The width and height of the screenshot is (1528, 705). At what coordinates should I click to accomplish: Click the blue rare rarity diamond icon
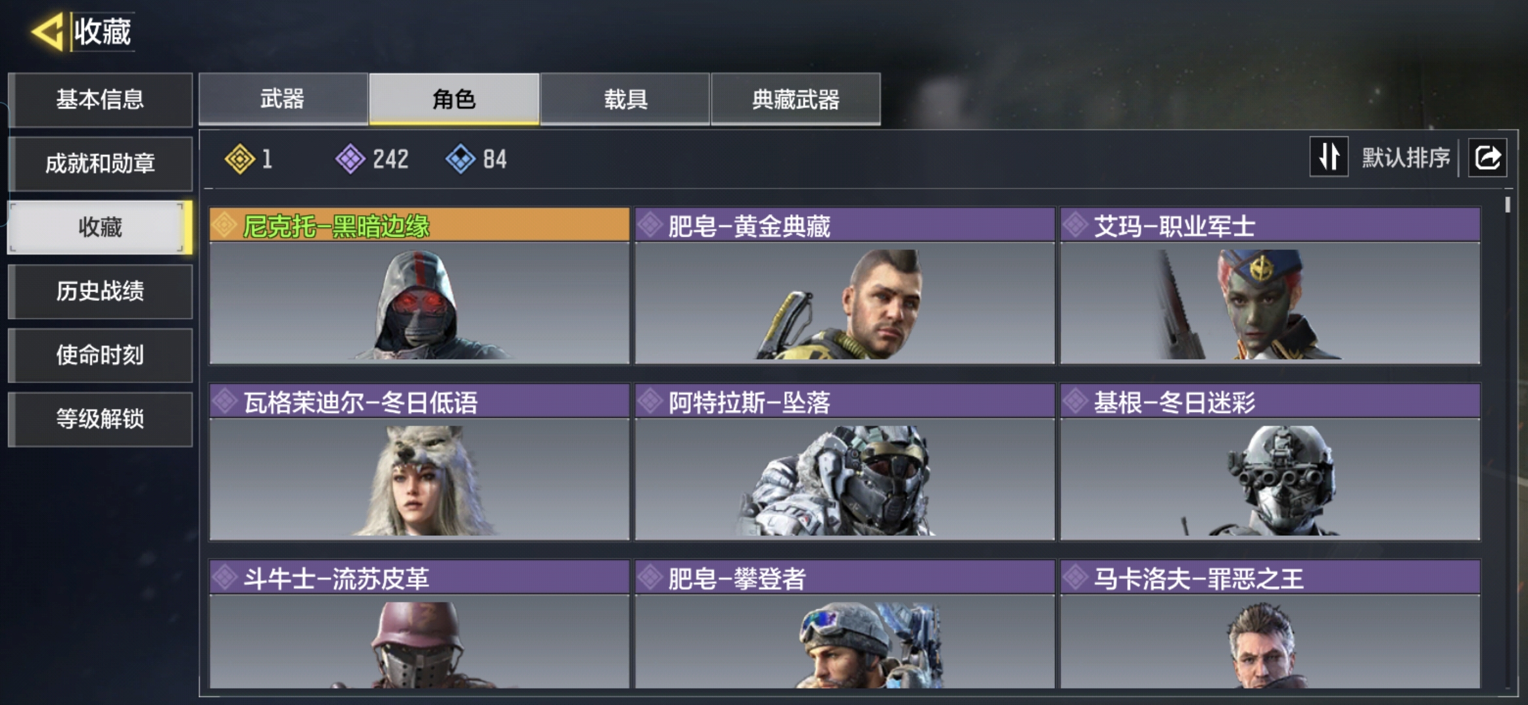[460, 159]
